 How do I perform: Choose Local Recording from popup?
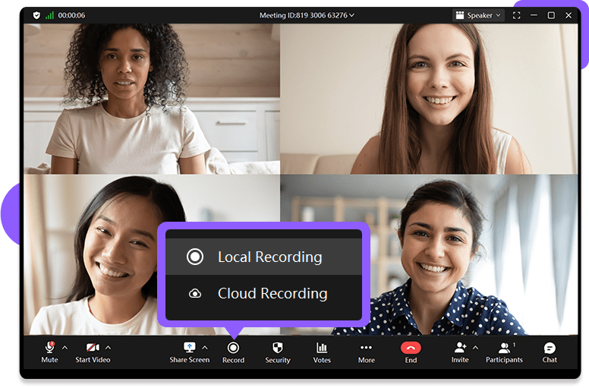point(263,257)
